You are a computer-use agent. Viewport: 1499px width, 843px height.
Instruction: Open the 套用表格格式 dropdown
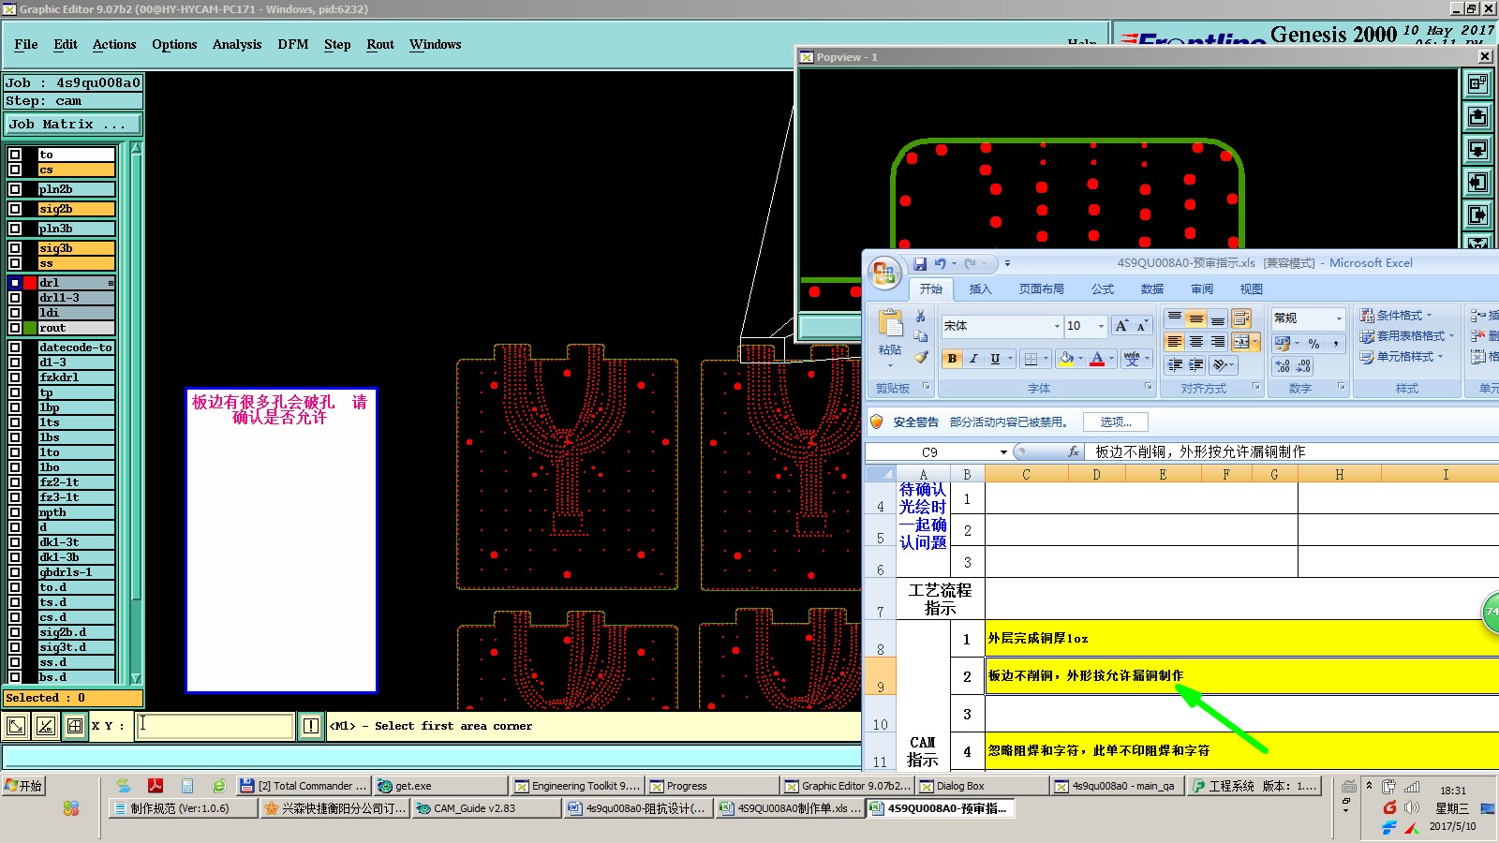pos(1407,336)
